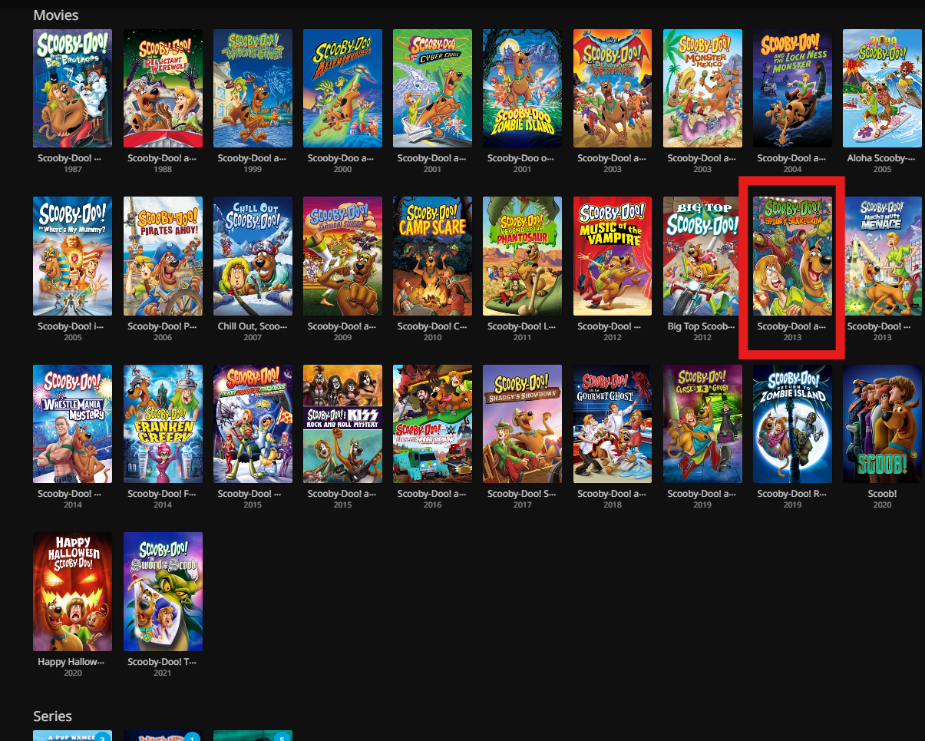Open Scooby-Doo on Zombie Island poster
This screenshot has height=741, width=925.
[522, 88]
